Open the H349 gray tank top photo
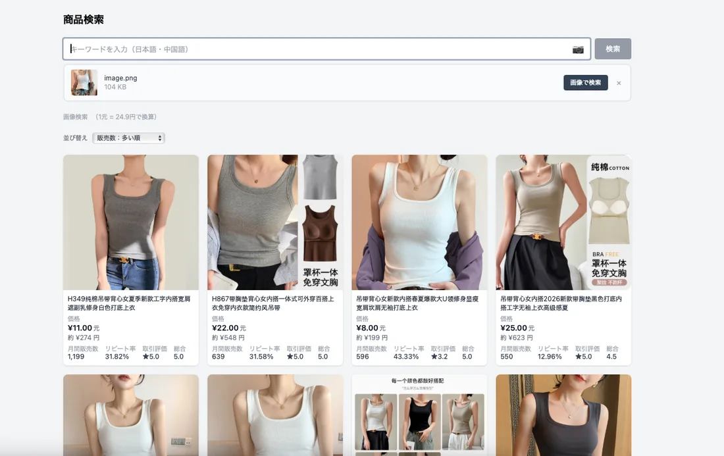Viewport: 724px width, 456px height. [131, 222]
